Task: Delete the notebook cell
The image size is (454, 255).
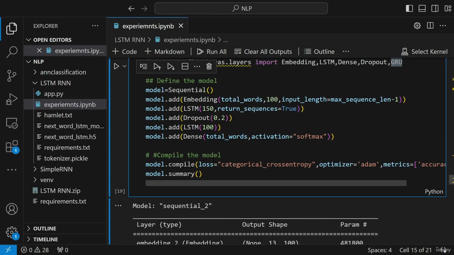Action: click(x=209, y=66)
